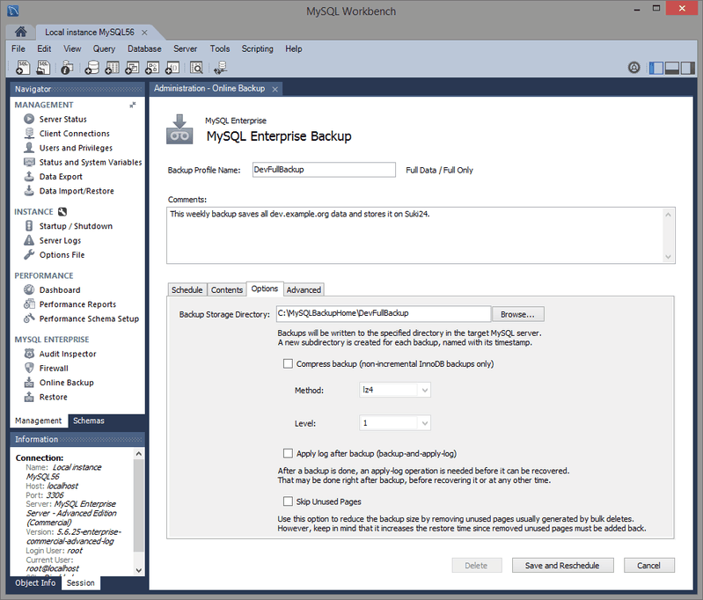Click the Backup Profile Name field
Viewport: 703px width, 600px height.
324,170
